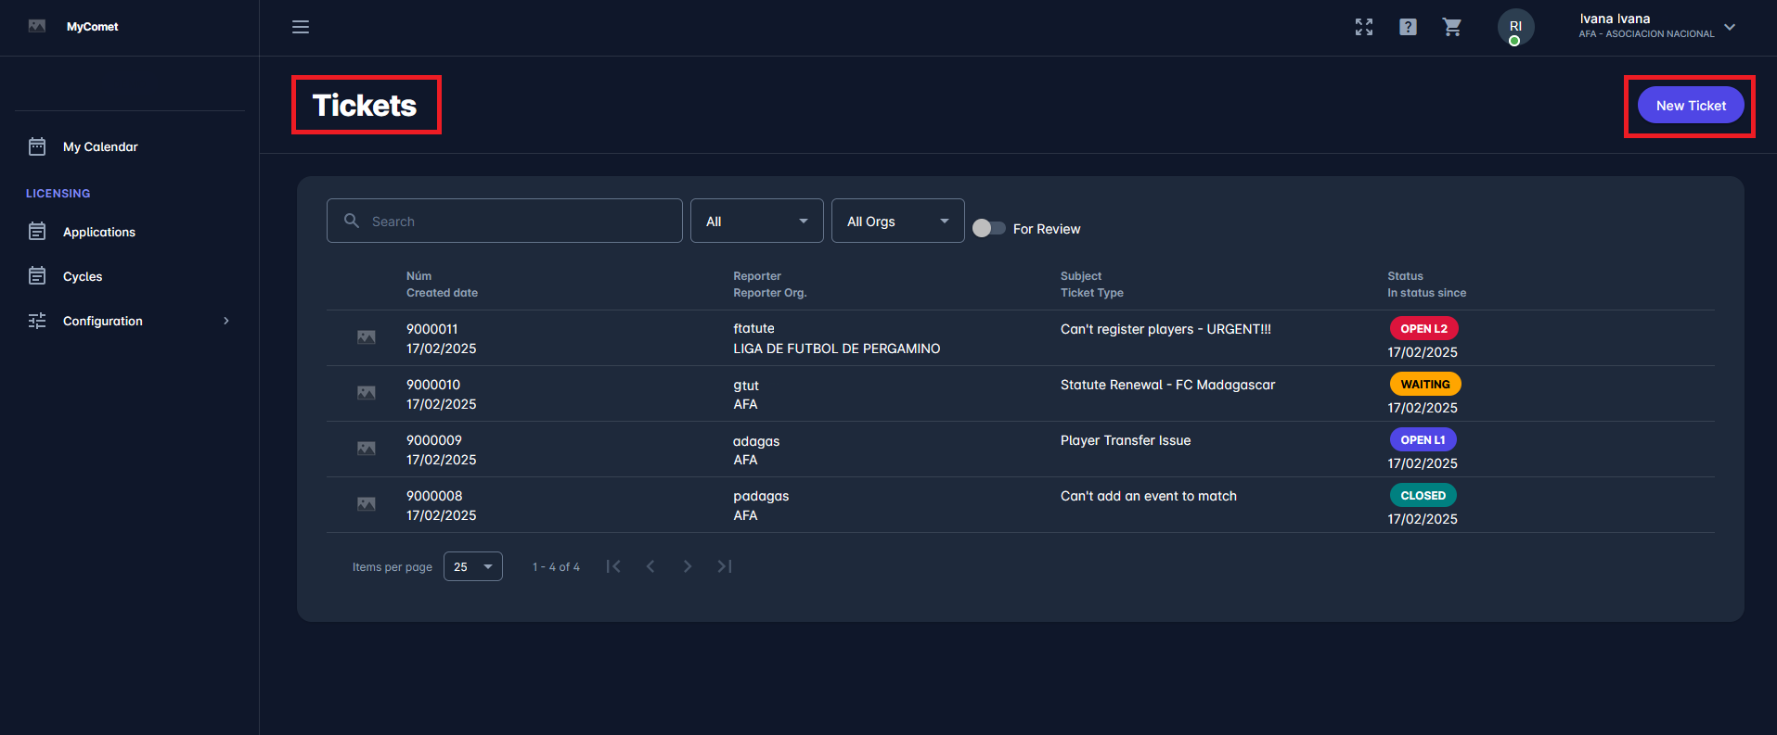This screenshot has height=735, width=1777.
Task: Change items per page dropdown
Action: (x=473, y=566)
